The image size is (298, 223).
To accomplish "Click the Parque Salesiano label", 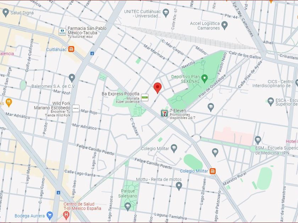I will 128,193.
